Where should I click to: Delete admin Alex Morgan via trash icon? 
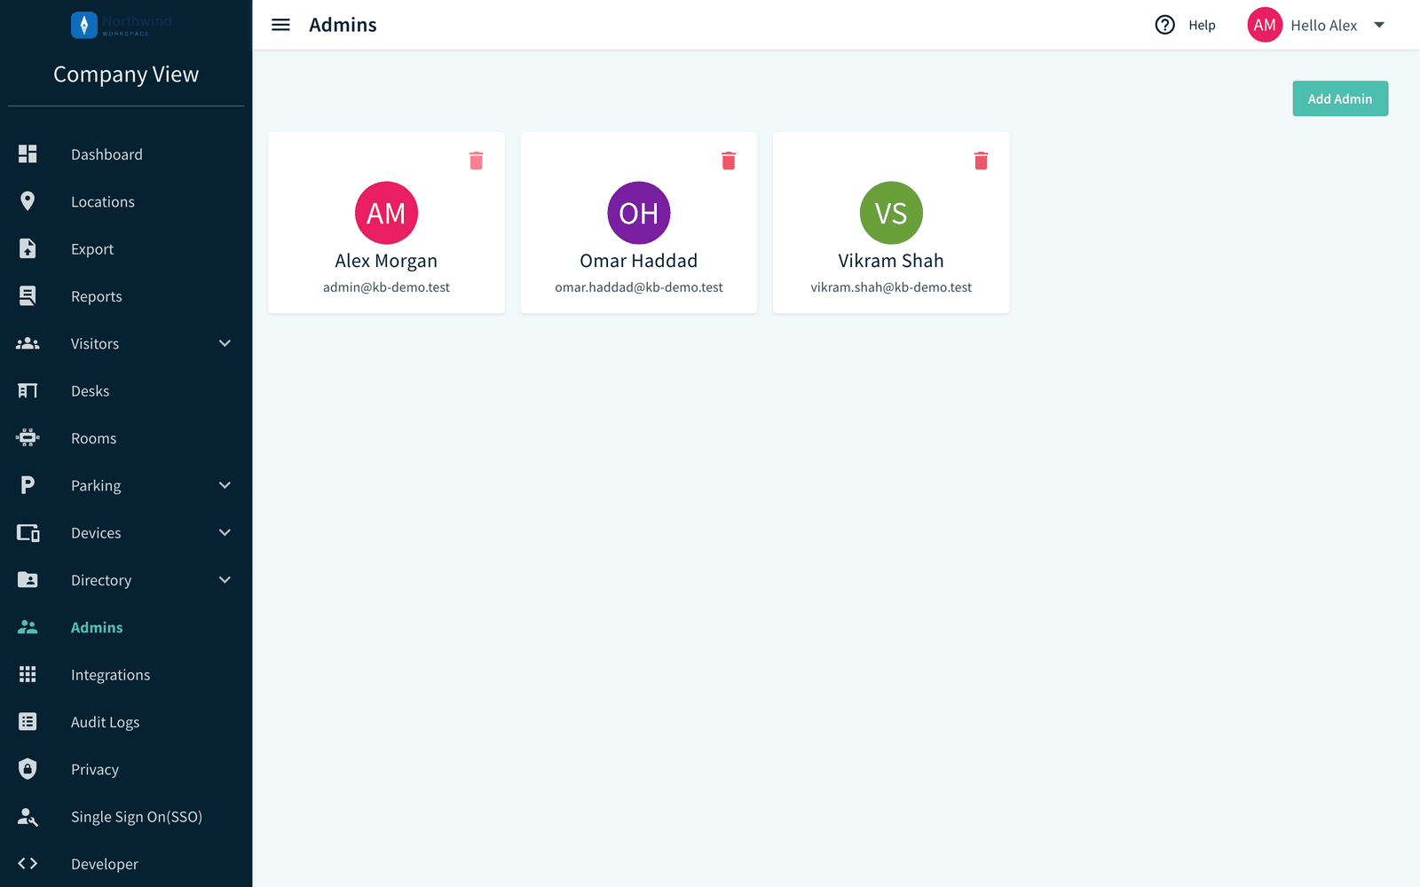pos(477,161)
